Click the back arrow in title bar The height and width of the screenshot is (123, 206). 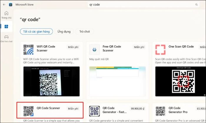tap(4, 4)
